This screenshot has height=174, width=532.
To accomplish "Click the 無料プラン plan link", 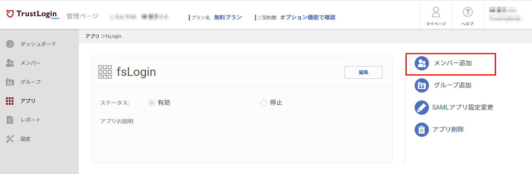I will point(228,17).
